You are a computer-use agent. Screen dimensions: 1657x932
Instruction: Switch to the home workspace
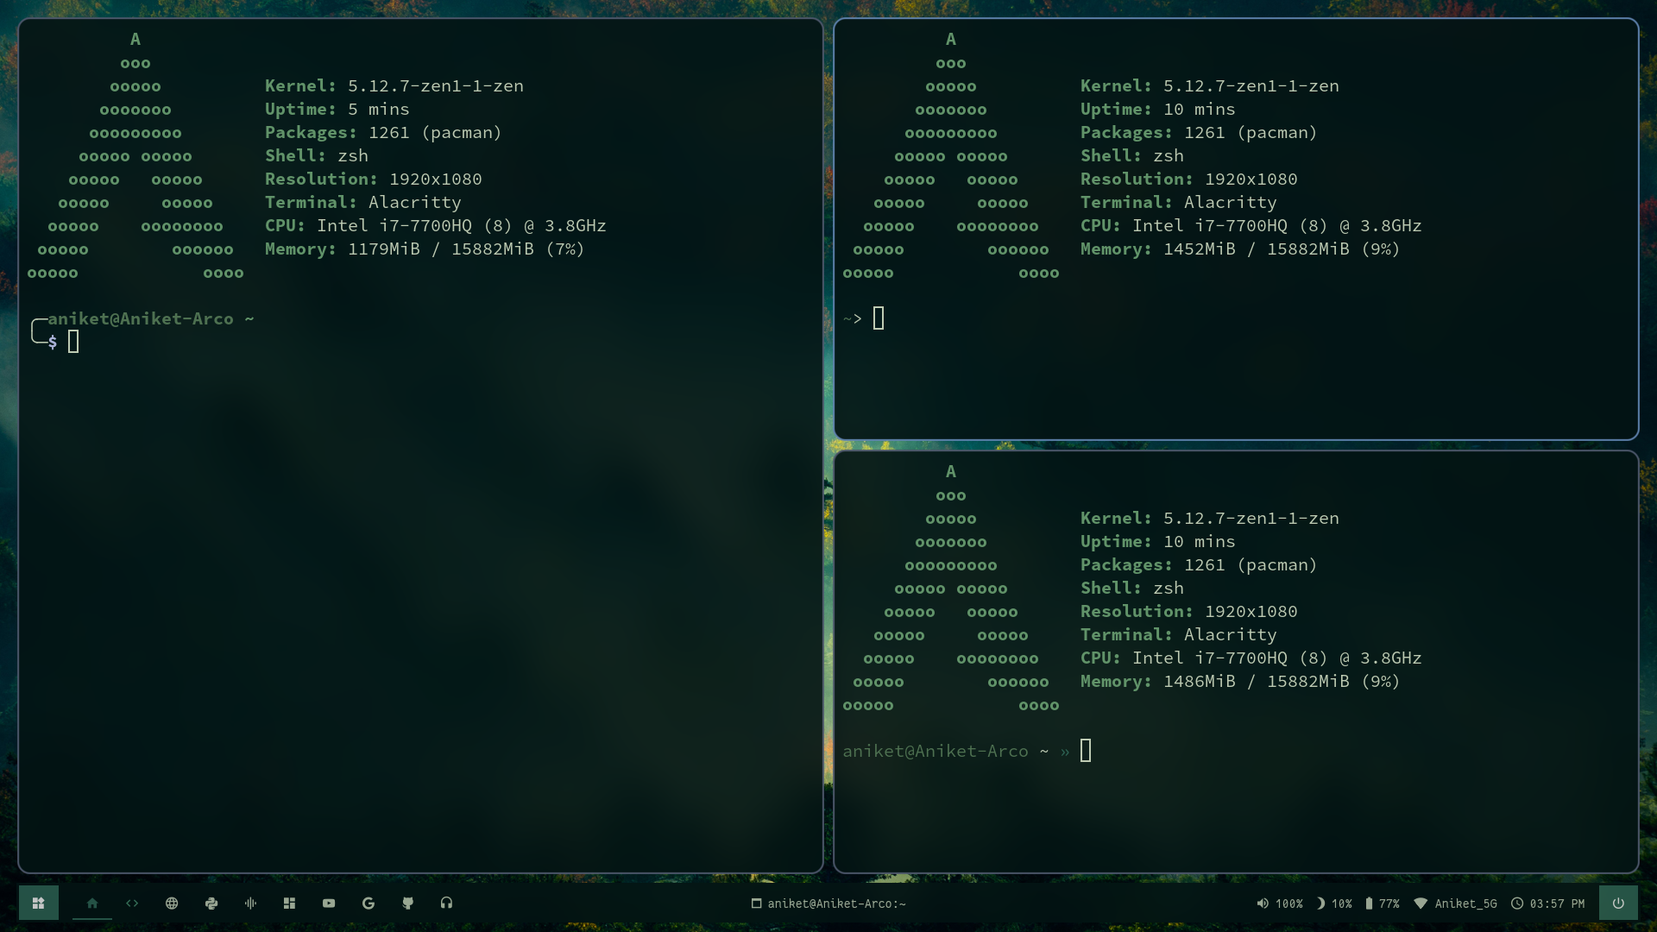[92, 903]
